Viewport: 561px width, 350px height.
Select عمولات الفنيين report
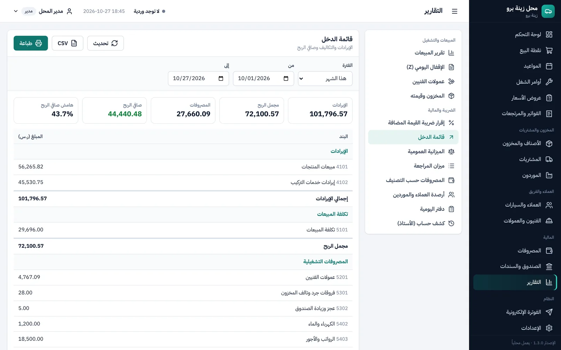click(x=413, y=82)
